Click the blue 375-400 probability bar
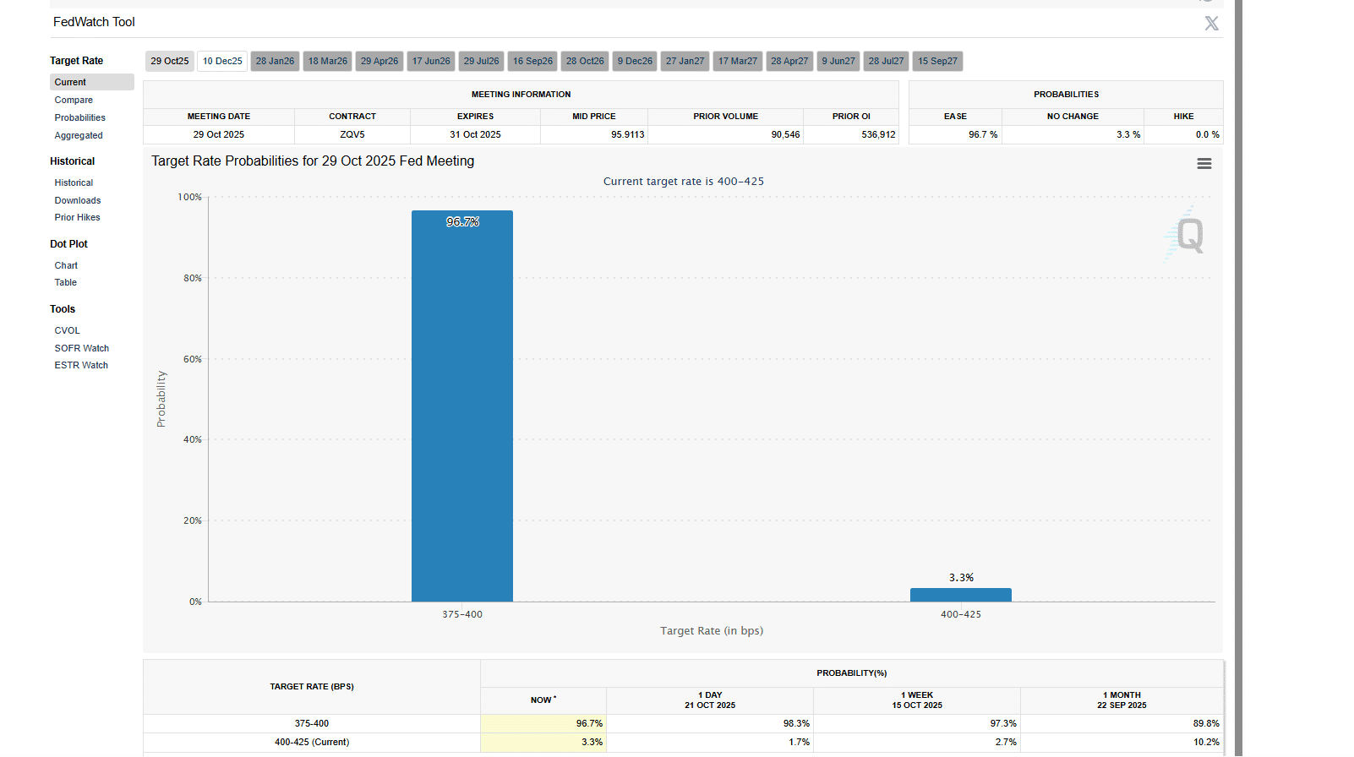The image size is (1354, 757). click(462, 406)
